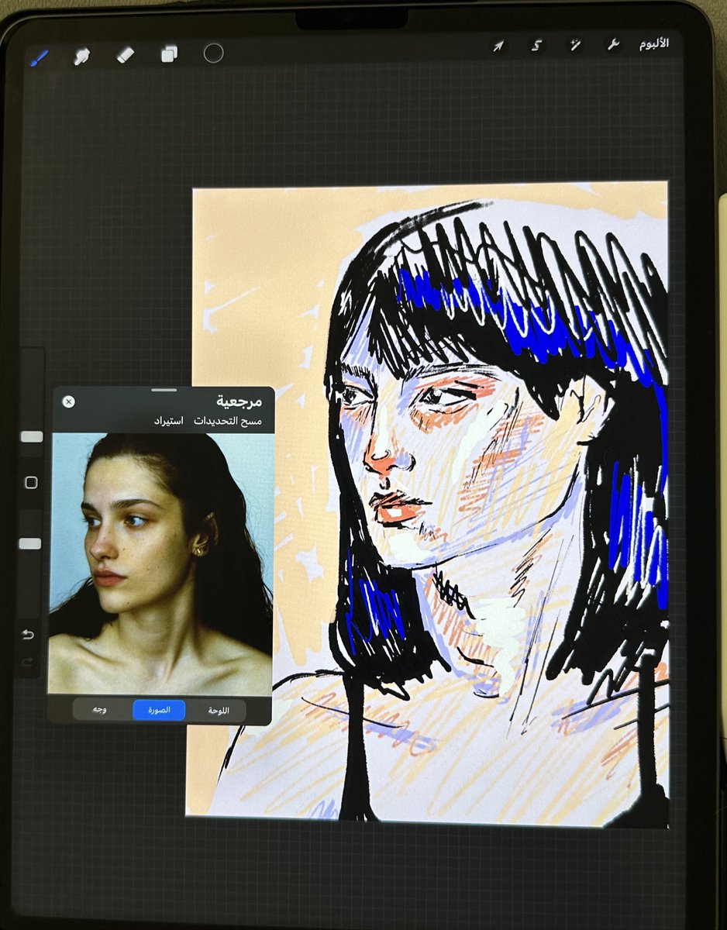Select the Smudge tool
The height and width of the screenshot is (930, 727).
(x=81, y=55)
